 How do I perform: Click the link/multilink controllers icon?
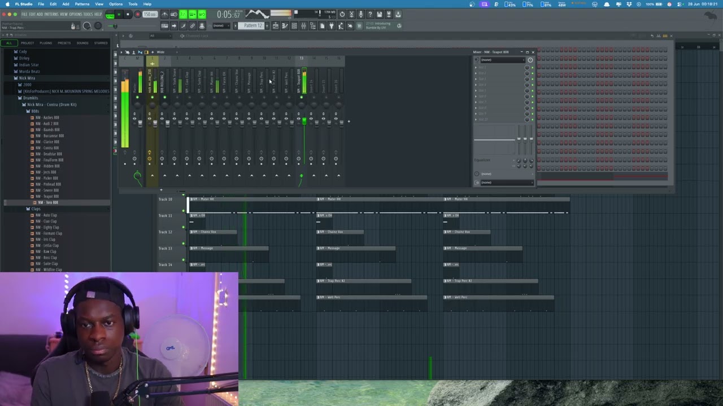[193, 26]
